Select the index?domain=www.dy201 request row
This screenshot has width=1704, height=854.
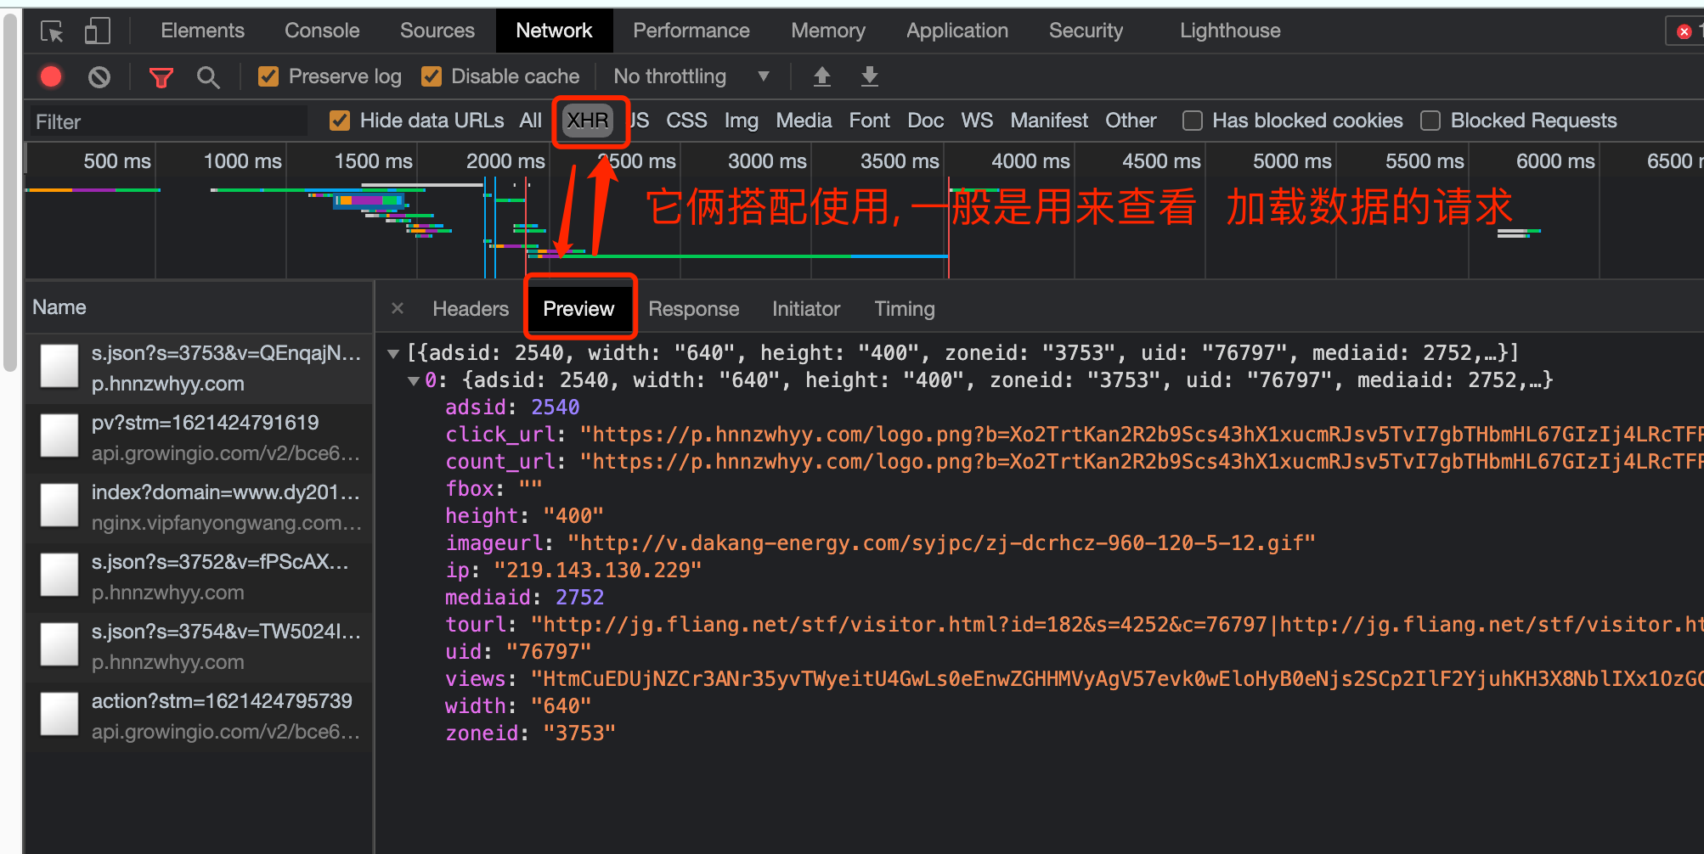click(199, 507)
